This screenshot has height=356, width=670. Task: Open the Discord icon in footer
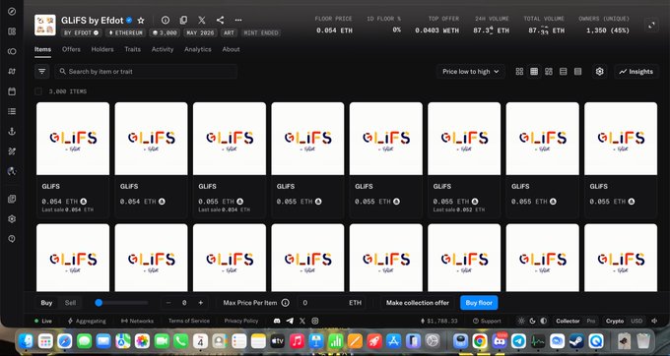coord(277,321)
